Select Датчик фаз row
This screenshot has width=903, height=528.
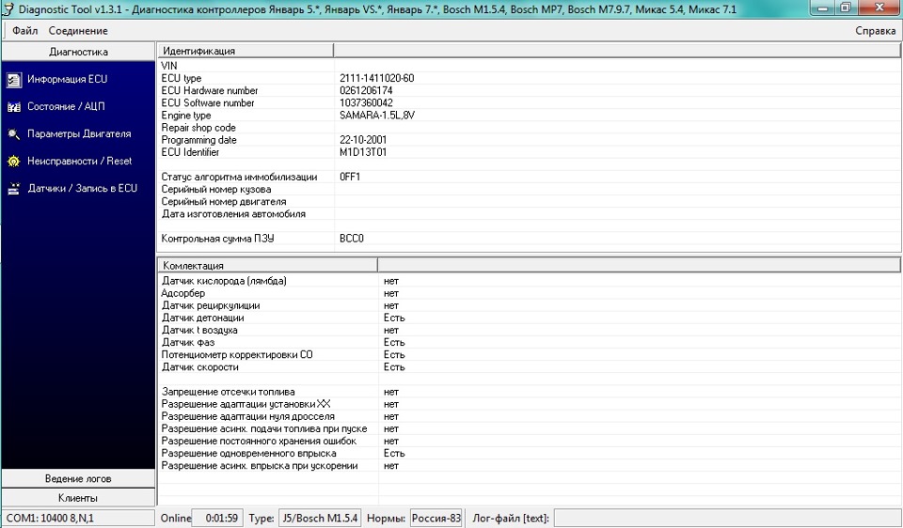tap(529, 343)
